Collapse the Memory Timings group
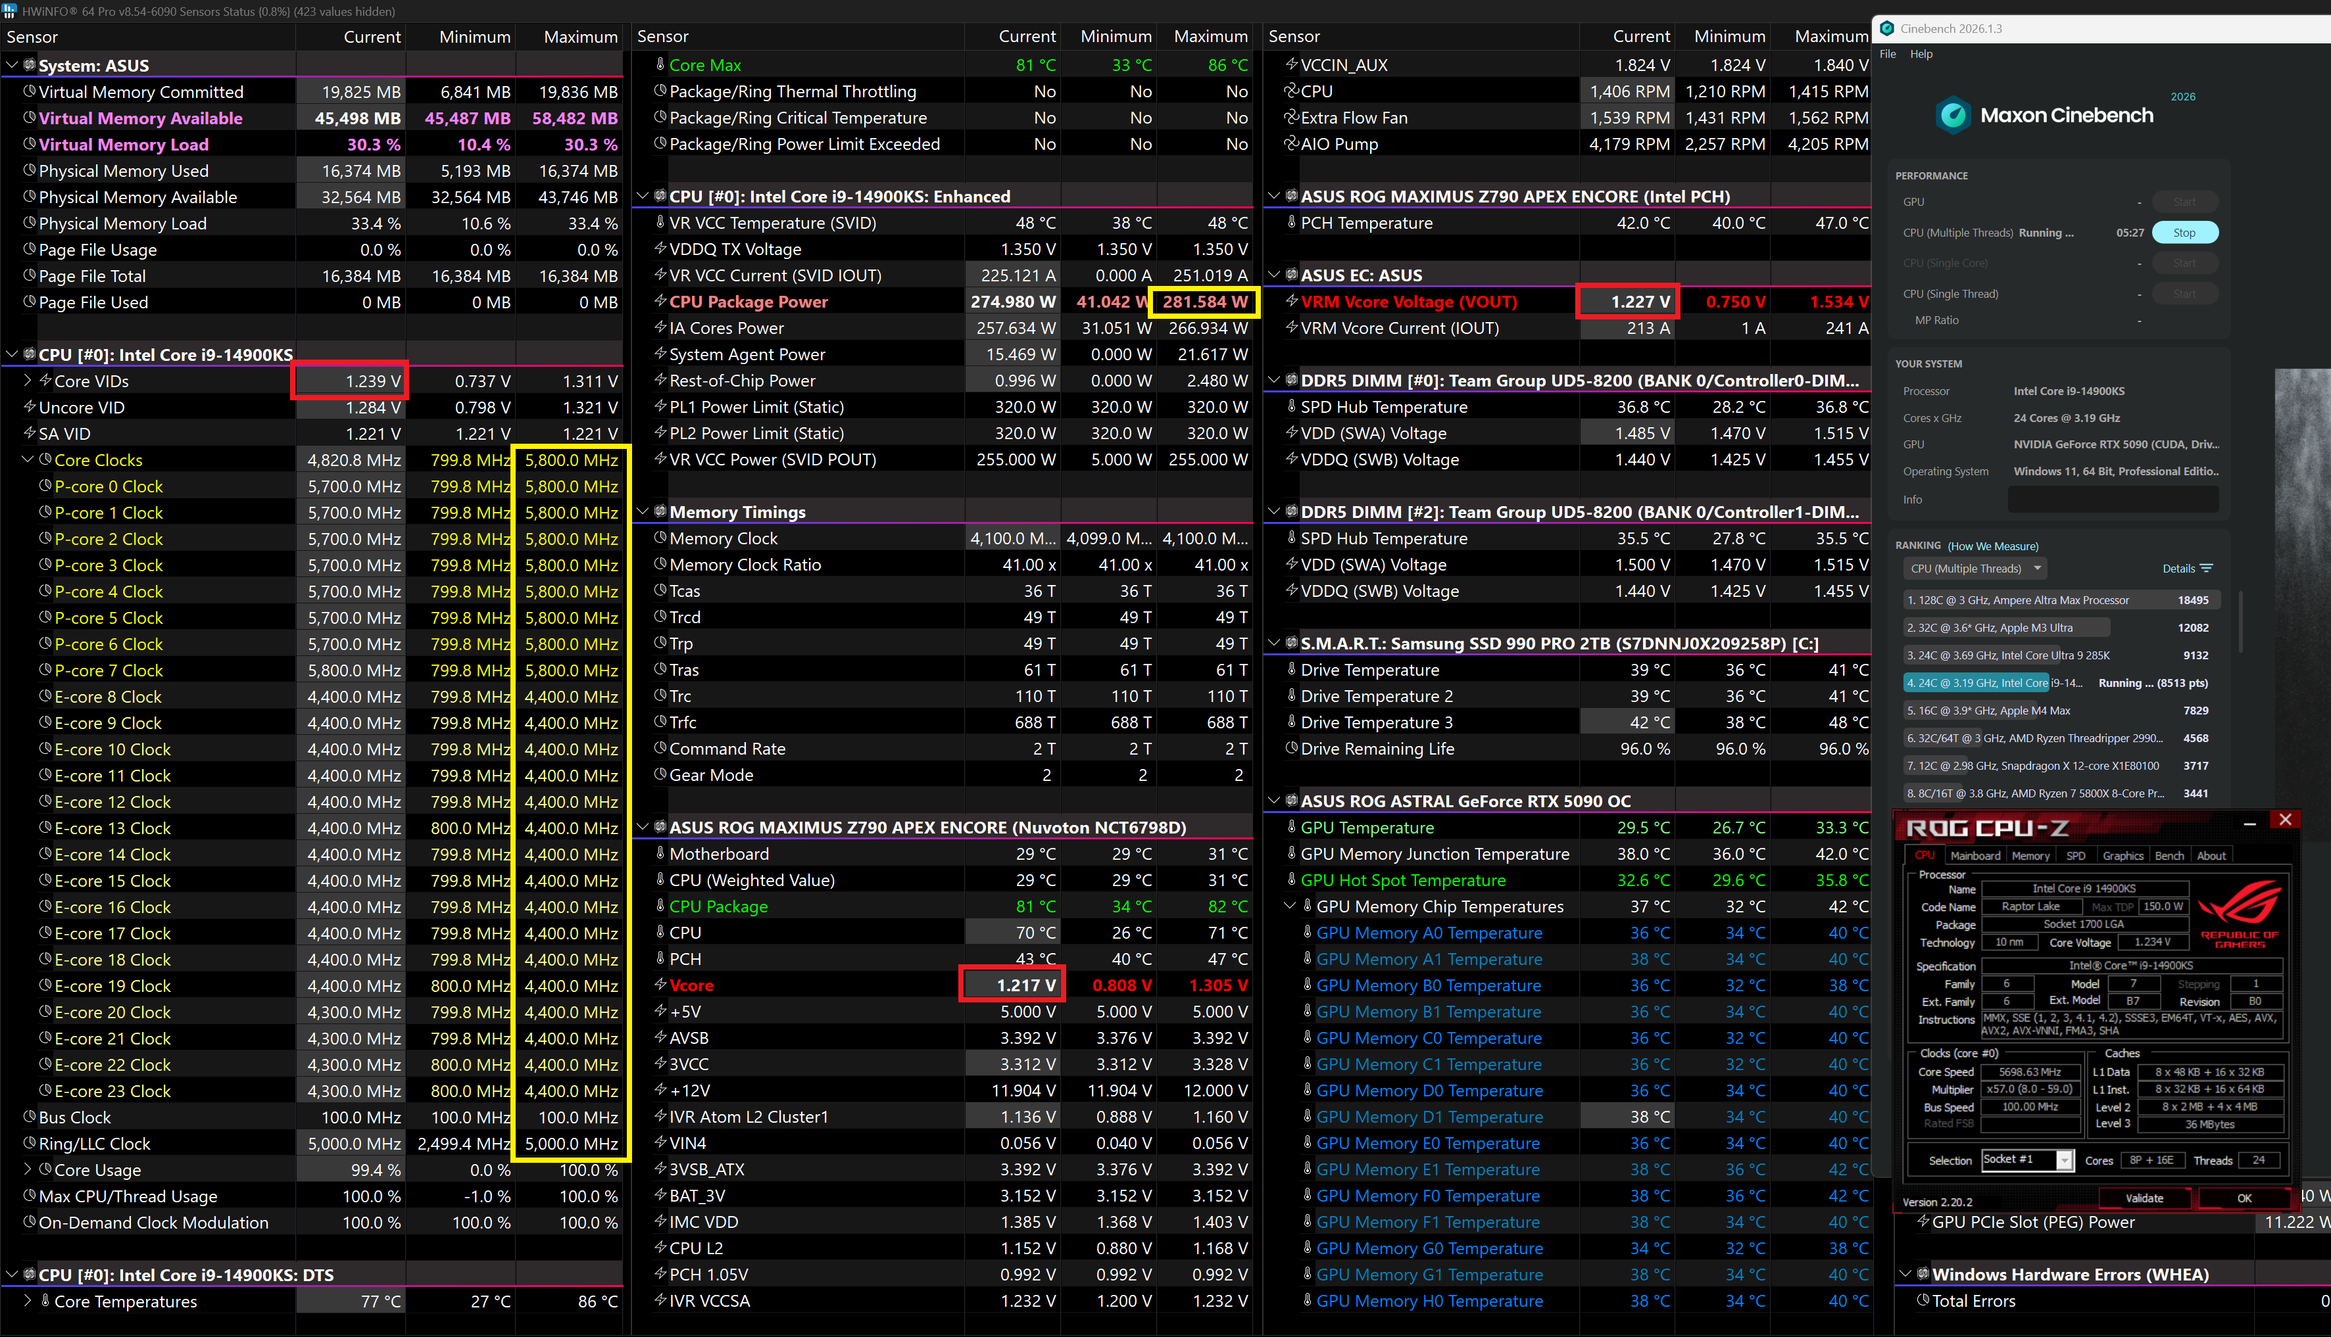This screenshot has width=2331, height=1337. coord(643,511)
